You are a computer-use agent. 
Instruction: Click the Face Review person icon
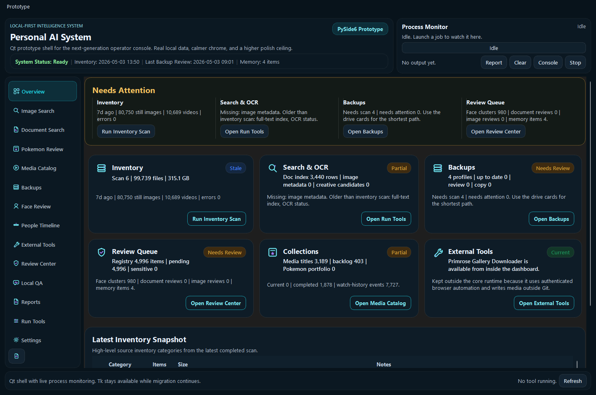point(16,206)
